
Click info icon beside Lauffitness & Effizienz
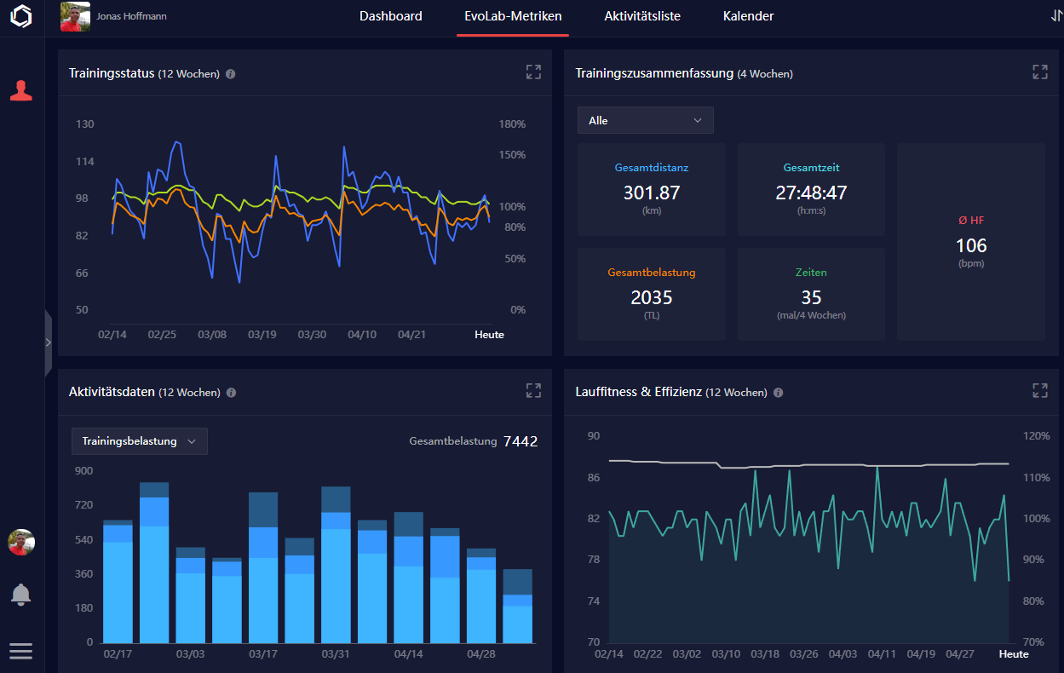pyautogui.click(x=779, y=393)
